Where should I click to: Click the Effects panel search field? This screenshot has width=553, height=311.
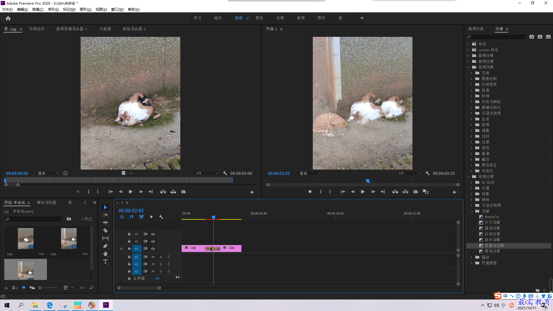pos(496,37)
